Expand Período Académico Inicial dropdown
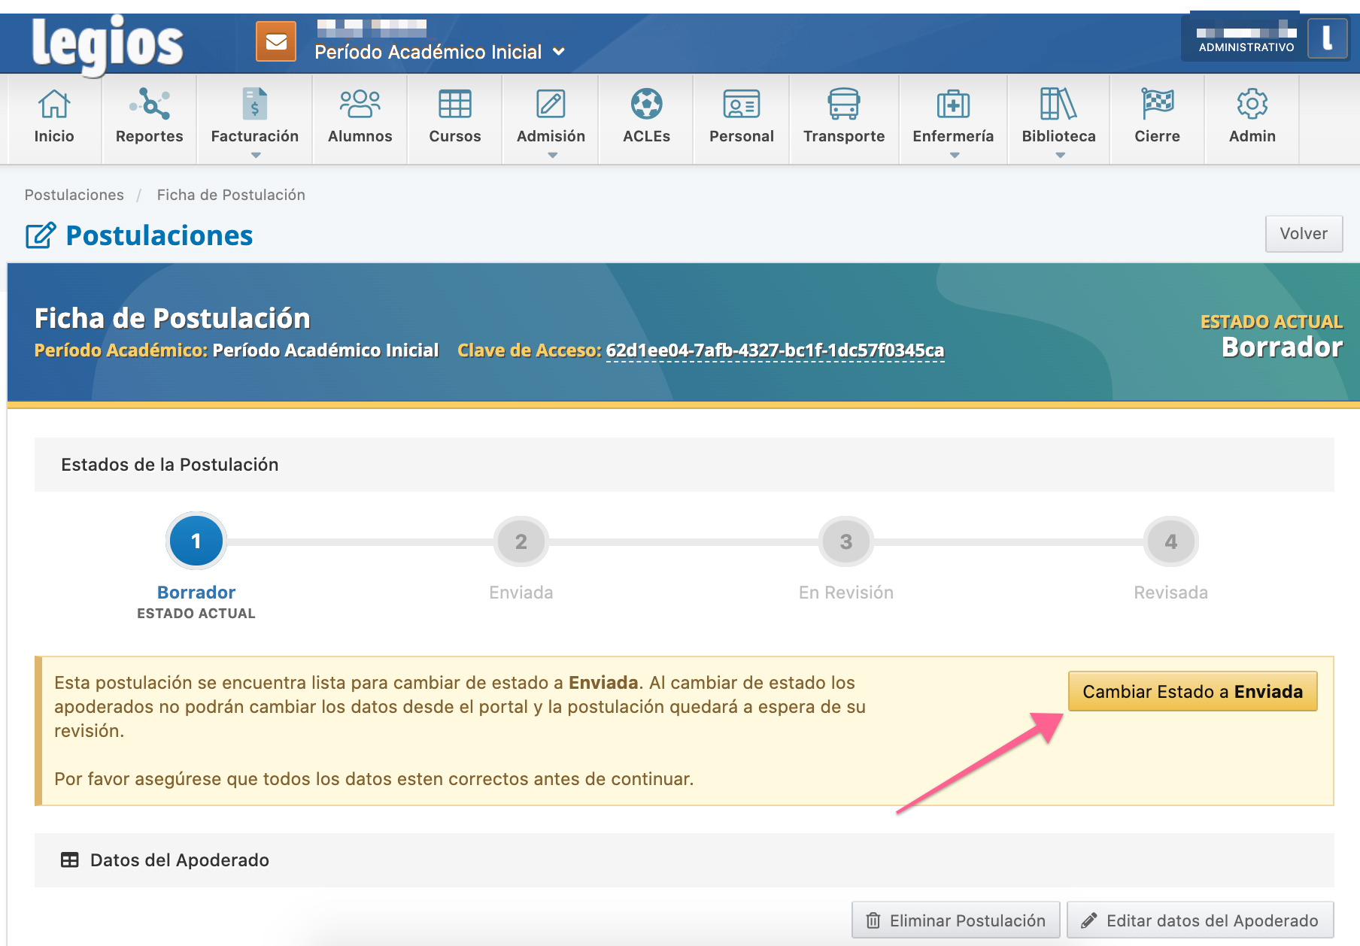Image resolution: width=1360 pixels, height=946 pixels. click(x=439, y=52)
